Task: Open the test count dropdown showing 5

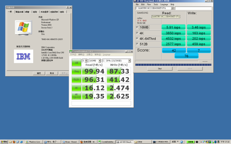Action: coord(86,60)
